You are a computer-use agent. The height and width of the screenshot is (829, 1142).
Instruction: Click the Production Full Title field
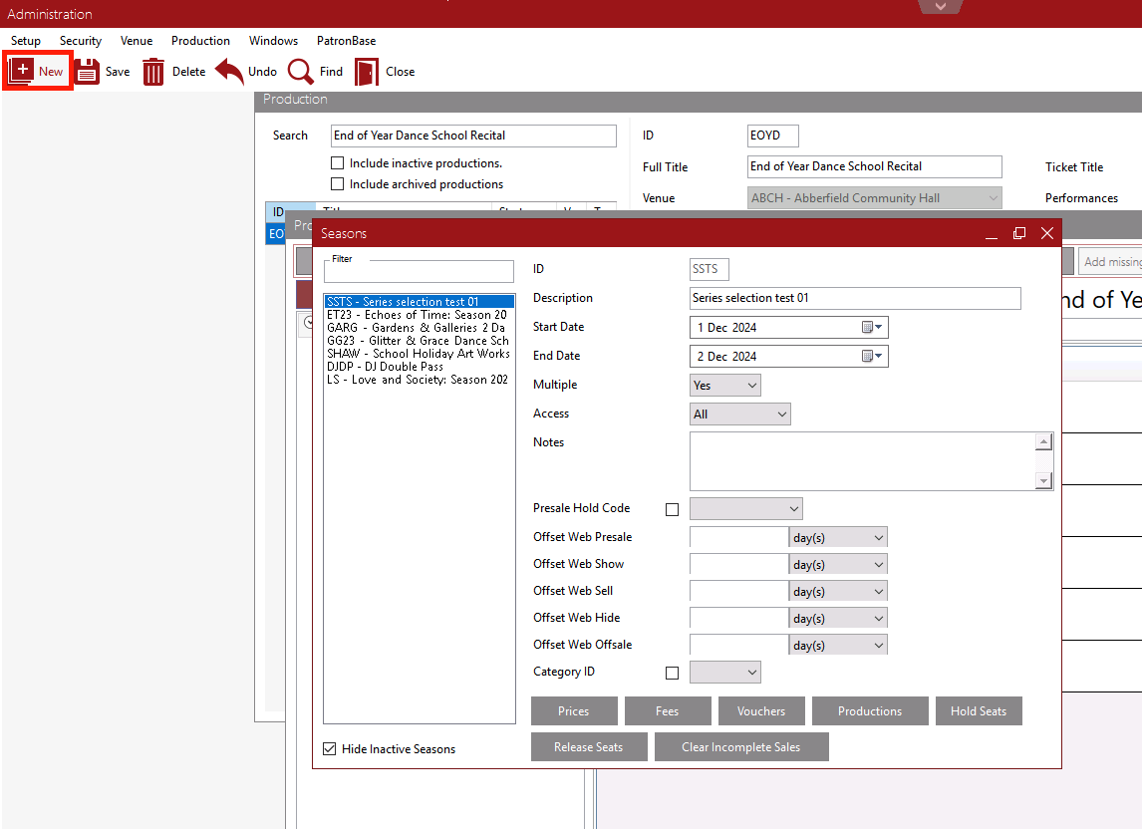click(875, 166)
